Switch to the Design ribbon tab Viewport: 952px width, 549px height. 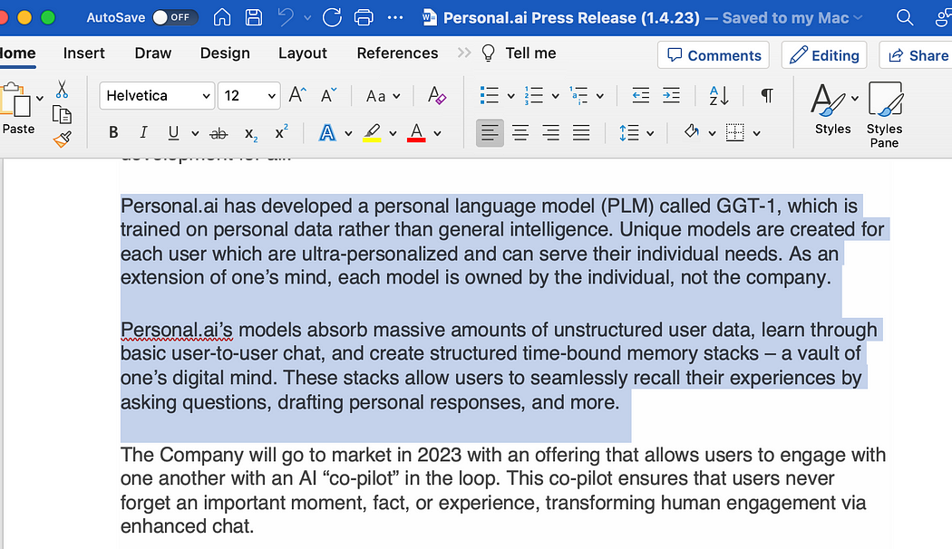[x=224, y=53]
